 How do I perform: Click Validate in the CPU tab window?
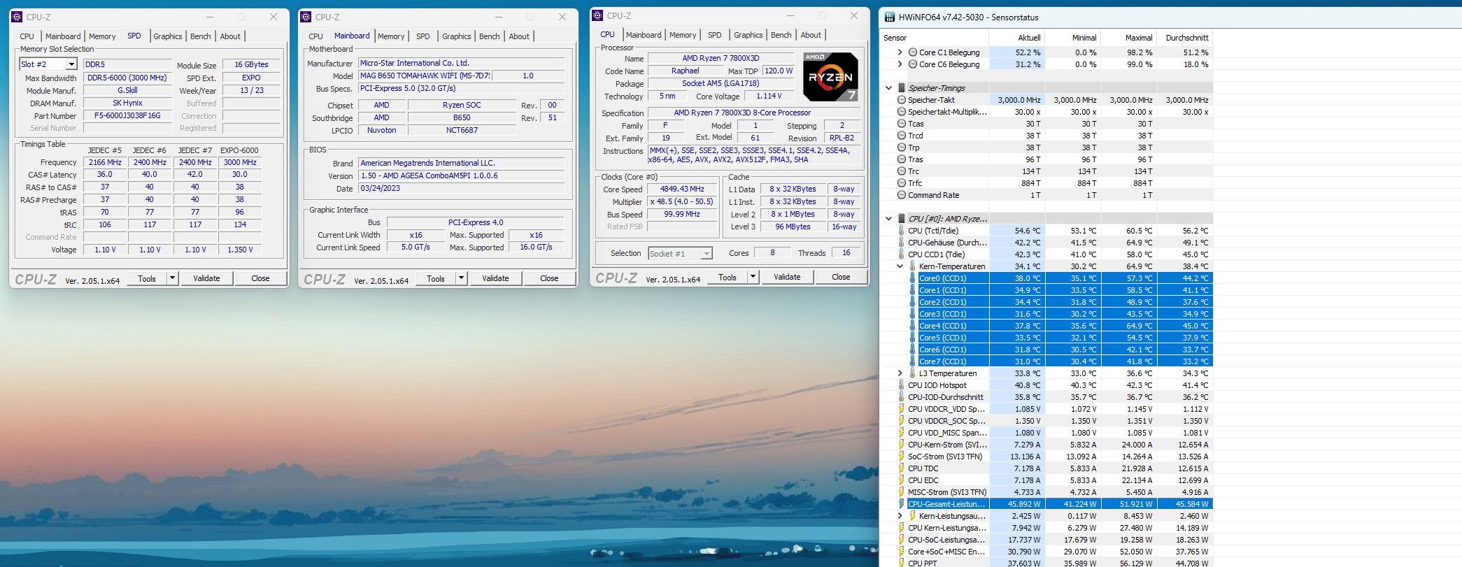click(x=787, y=277)
